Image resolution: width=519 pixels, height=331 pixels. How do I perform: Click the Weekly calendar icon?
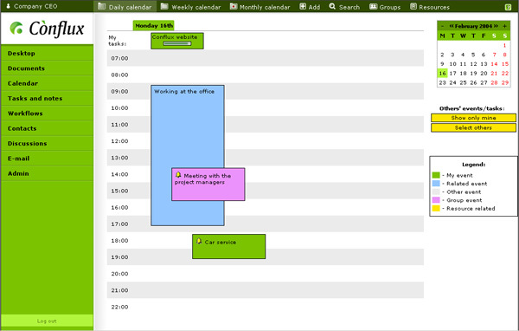click(164, 6)
